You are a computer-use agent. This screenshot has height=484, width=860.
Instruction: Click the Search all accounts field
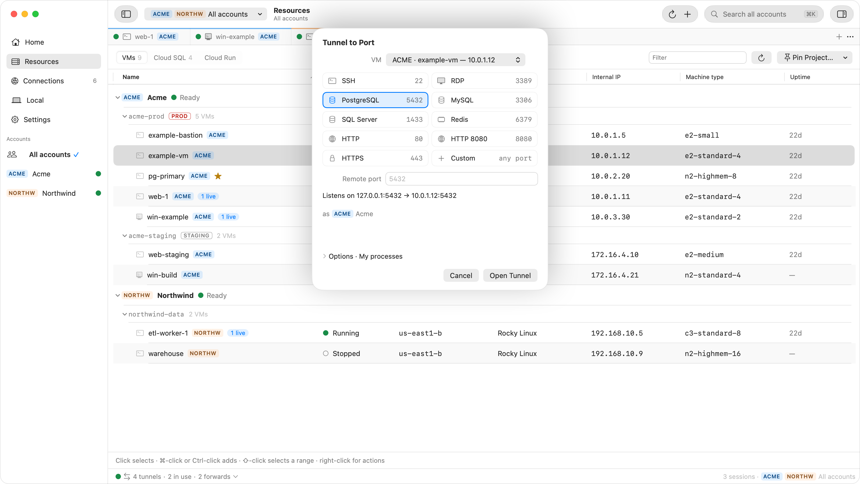[x=764, y=14]
